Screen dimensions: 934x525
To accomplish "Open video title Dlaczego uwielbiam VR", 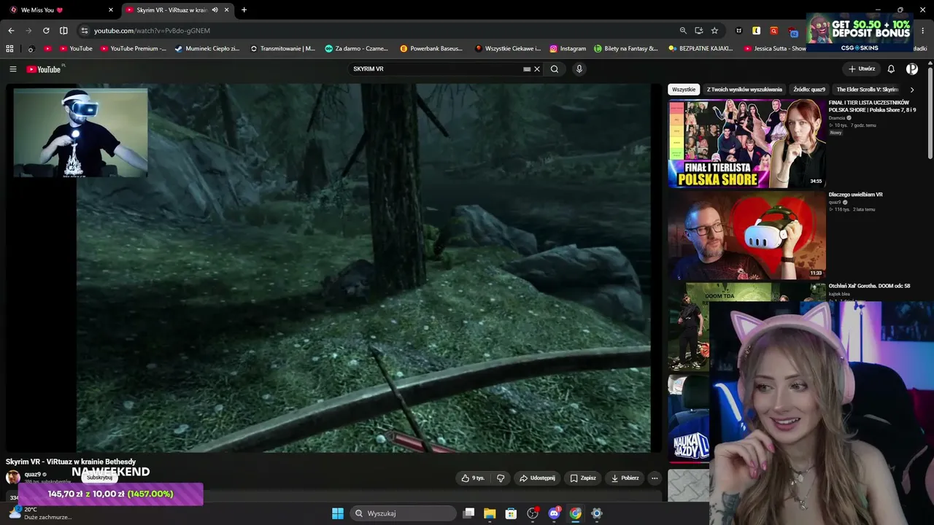I will (x=855, y=195).
